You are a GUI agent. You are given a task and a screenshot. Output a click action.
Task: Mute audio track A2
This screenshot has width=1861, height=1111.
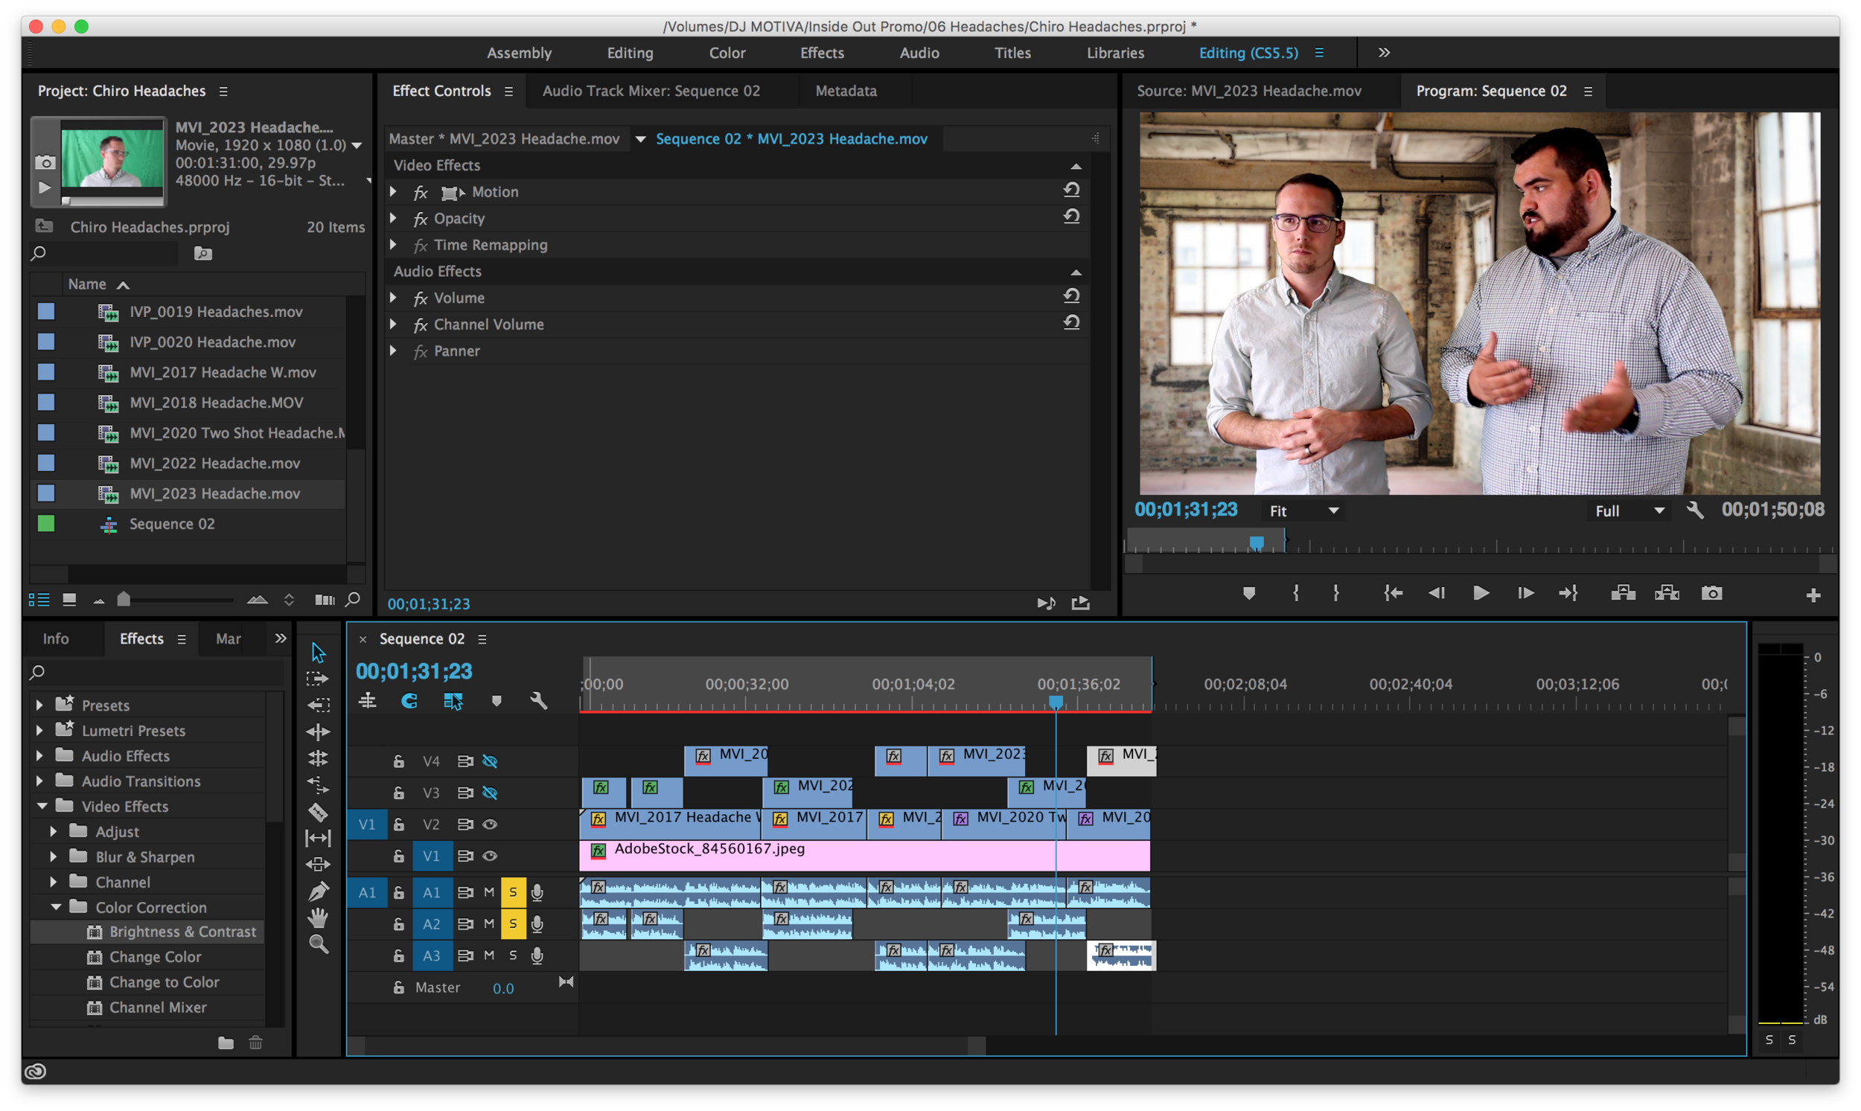tap(489, 924)
